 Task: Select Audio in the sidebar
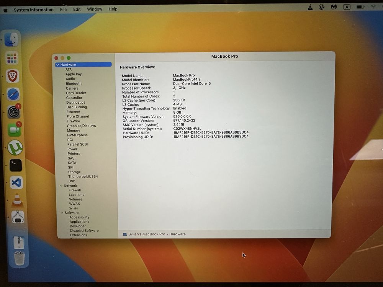pyautogui.click(x=70, y=79)
